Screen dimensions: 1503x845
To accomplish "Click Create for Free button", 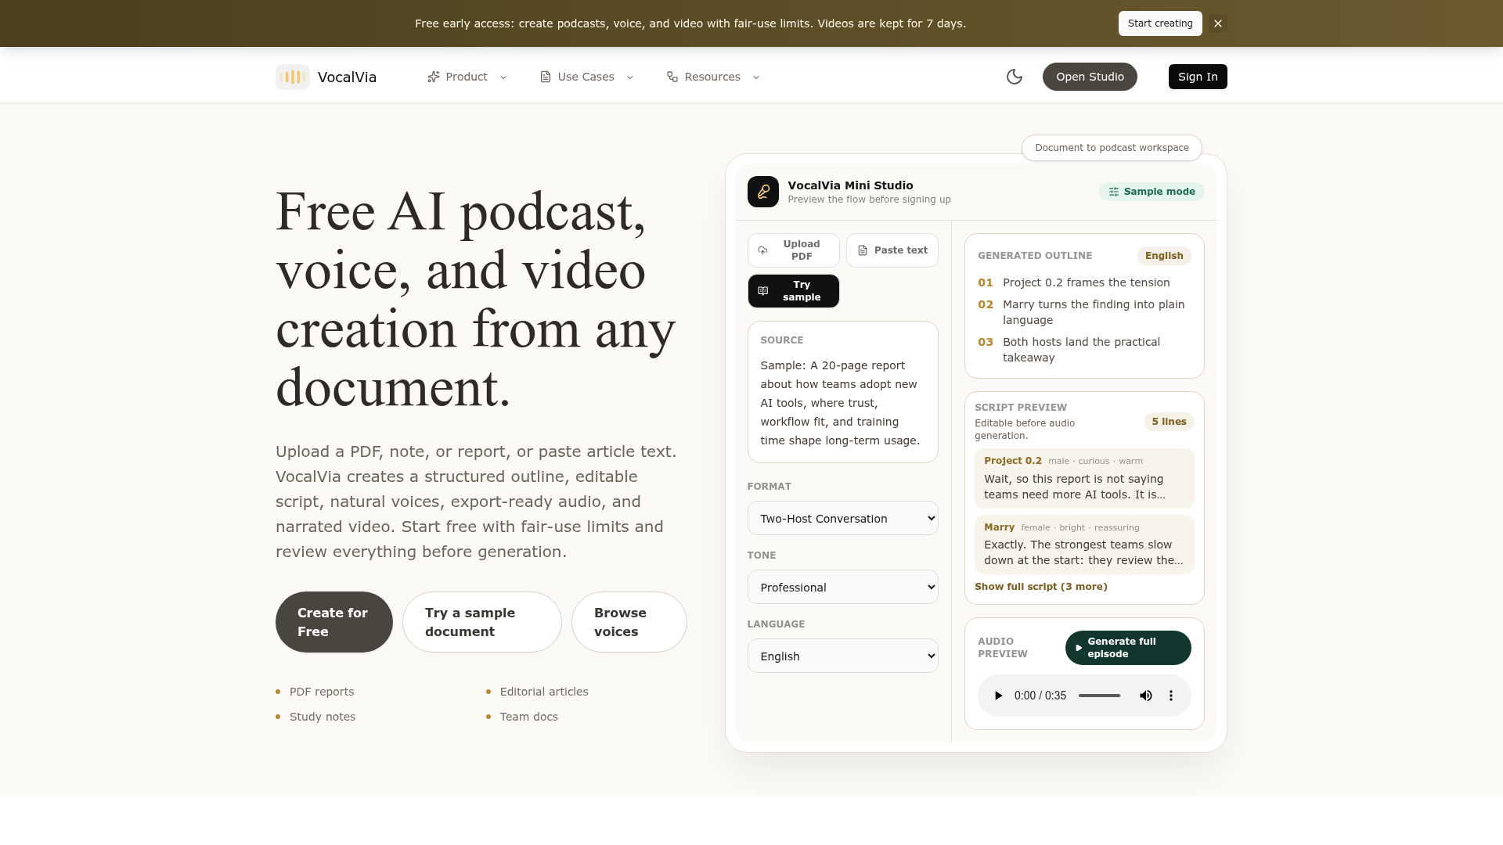I will (x=334, y=622).
